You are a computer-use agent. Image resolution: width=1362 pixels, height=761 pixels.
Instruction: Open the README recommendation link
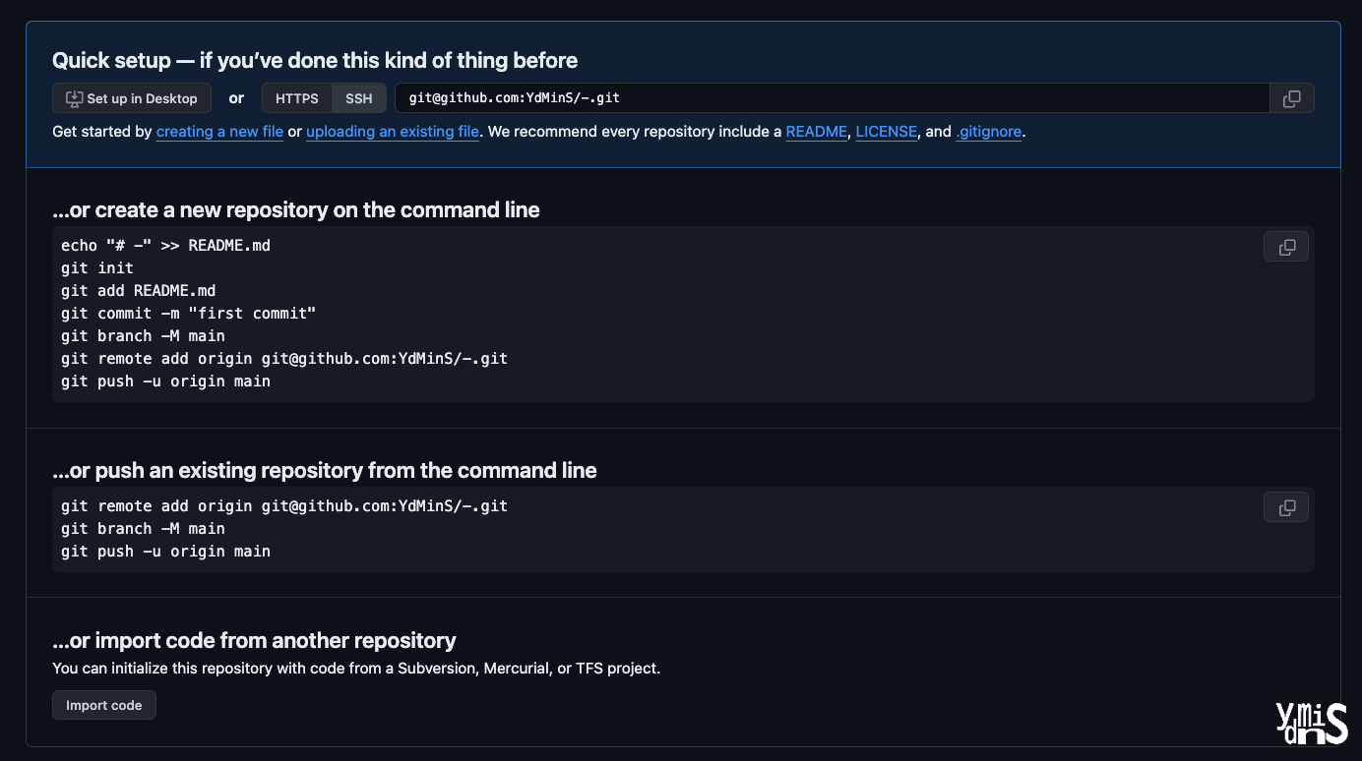click(816, 132)
